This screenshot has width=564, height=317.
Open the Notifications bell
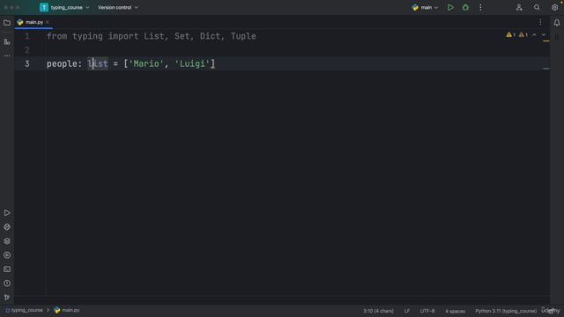pyautogui.click(x=556, y=23)
